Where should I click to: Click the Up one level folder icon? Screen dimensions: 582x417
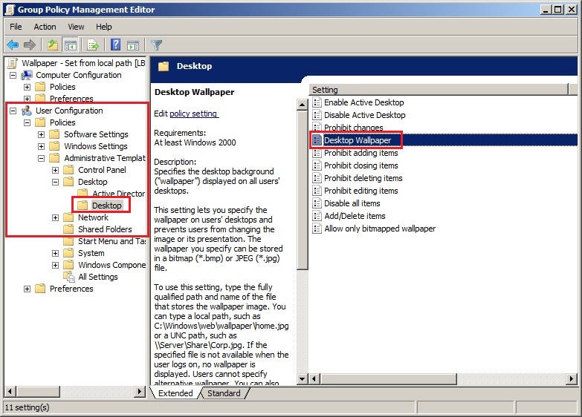(x=52, y=45)
